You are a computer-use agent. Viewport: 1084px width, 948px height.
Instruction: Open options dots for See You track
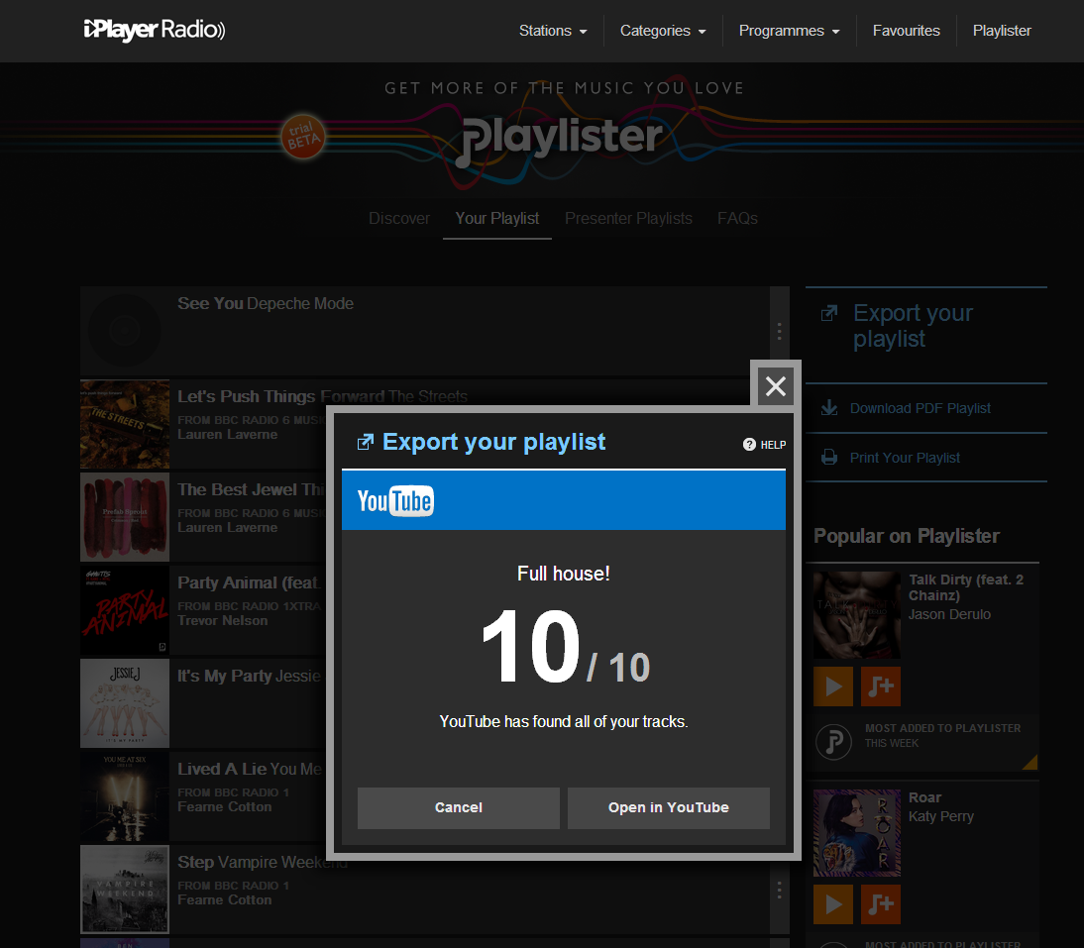pyautogui.click(x=779, y=331)
